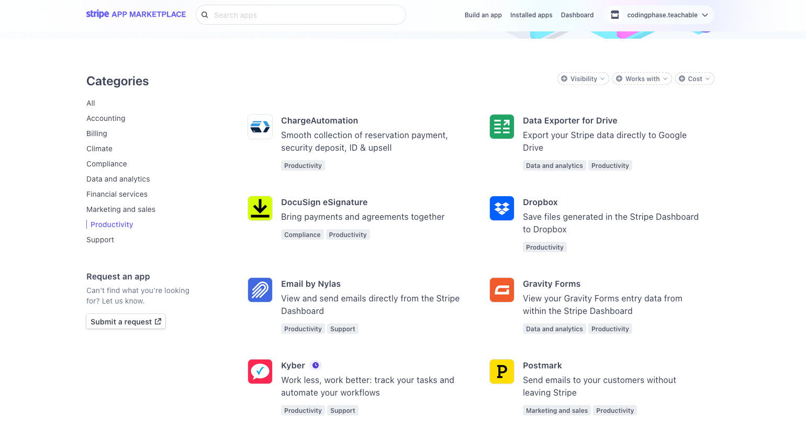Expand the Works with filter
The width and height of the screenshot is (806, 438).
642,78
